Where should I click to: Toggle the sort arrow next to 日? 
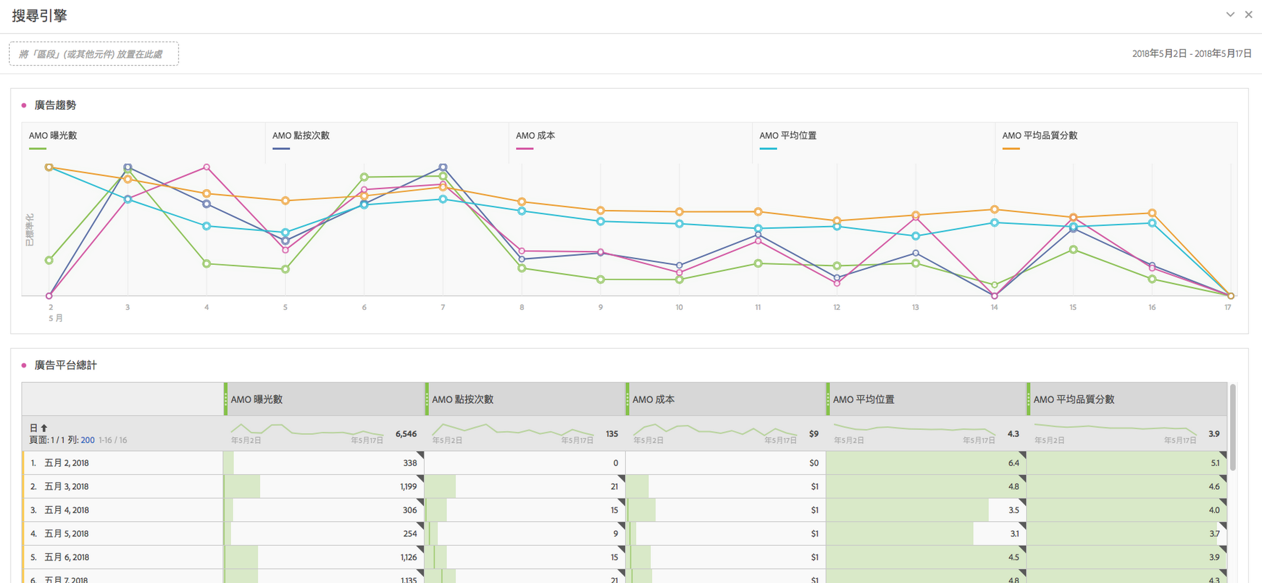point(44,428)
